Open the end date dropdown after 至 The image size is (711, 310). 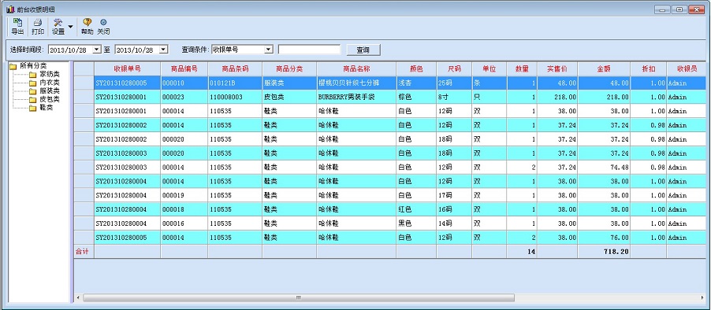tap(164, 50)
